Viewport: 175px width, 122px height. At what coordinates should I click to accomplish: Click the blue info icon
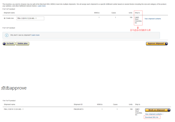click(6, 35)
